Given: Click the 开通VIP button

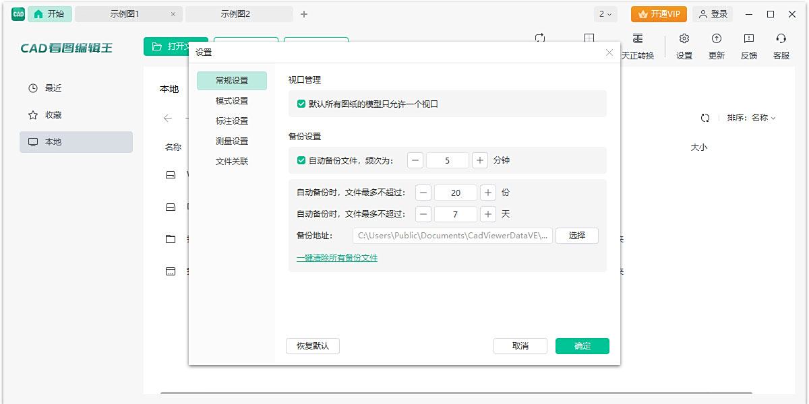Looking at the screenshot, I should pos(659,14).
